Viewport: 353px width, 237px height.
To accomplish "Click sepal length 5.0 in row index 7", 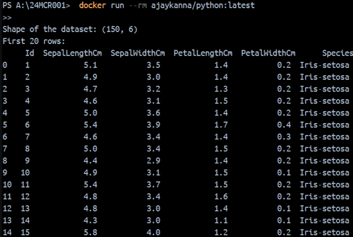I will coord(90,148).
